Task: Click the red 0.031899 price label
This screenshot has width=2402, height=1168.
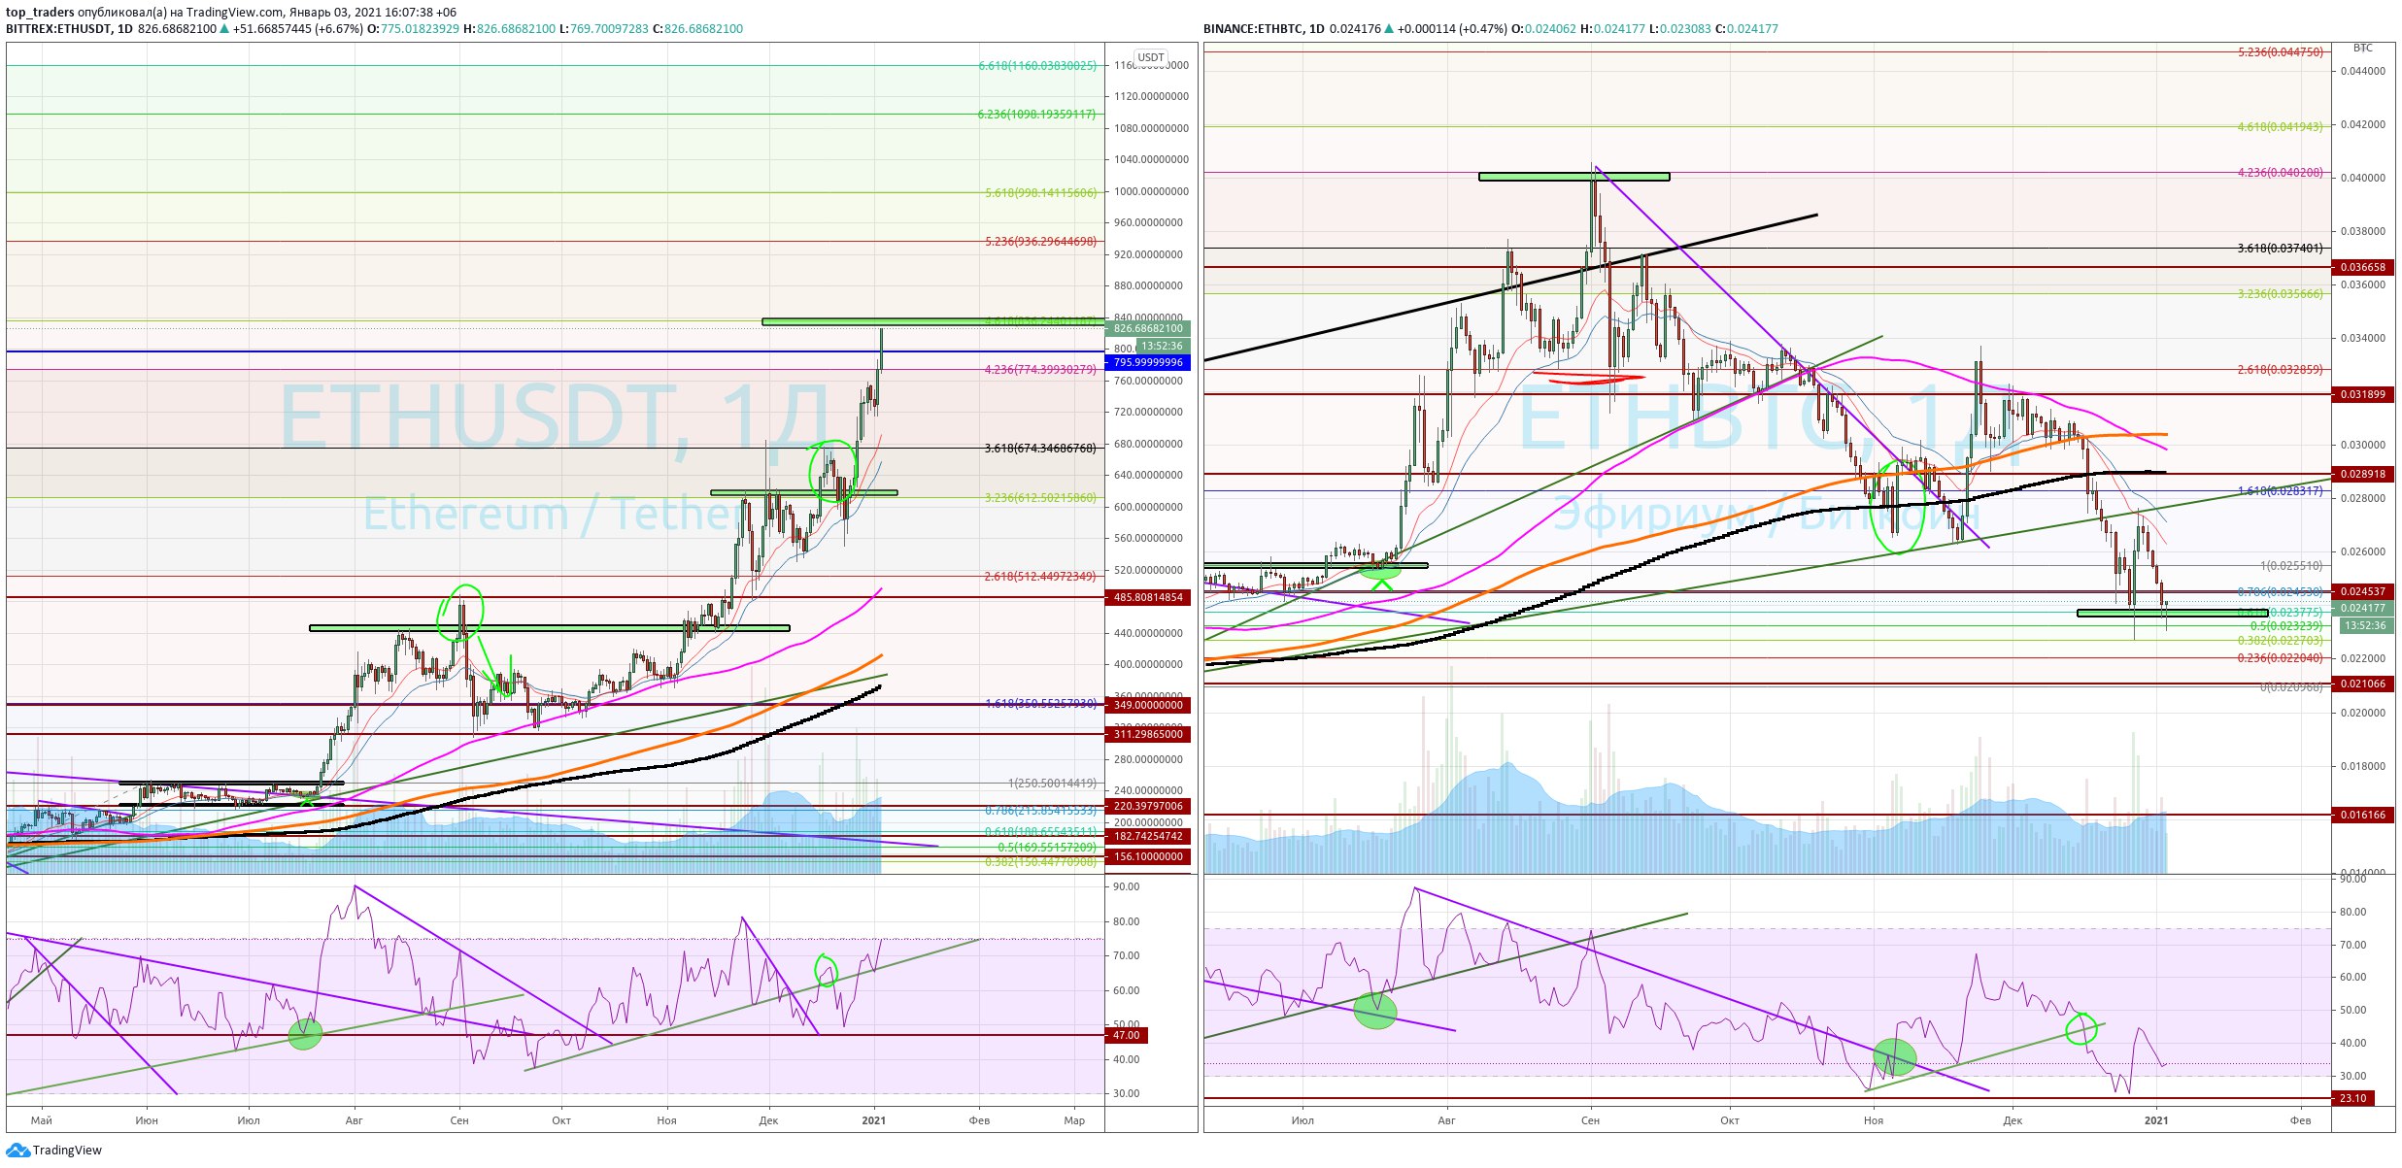Action: (2362, 394)
